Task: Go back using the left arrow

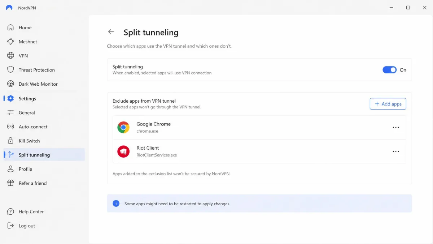Action: (x=111, y=32)
